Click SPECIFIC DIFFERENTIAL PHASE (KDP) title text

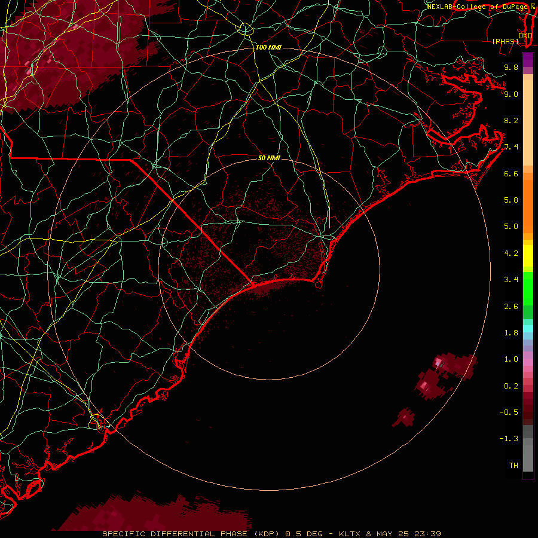click(191, 534)
